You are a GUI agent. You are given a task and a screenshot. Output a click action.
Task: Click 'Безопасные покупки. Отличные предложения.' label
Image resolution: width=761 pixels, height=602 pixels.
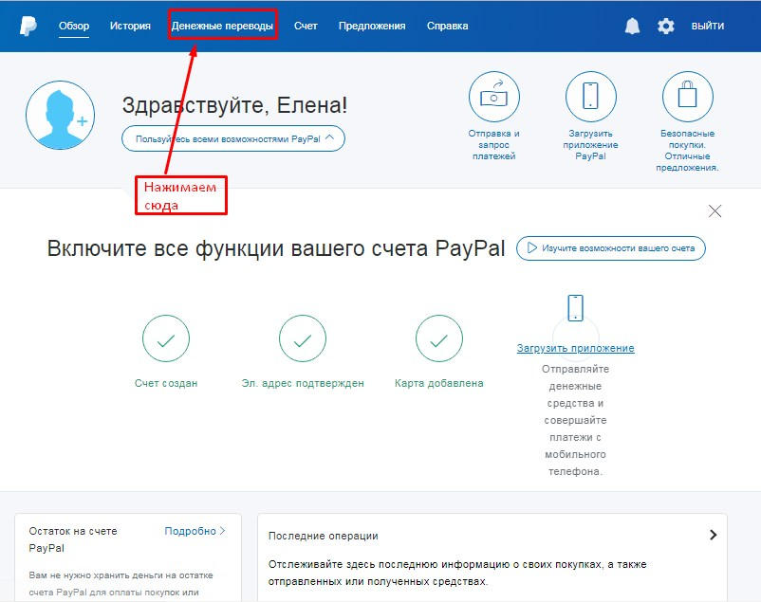click(x=687, y=151)
